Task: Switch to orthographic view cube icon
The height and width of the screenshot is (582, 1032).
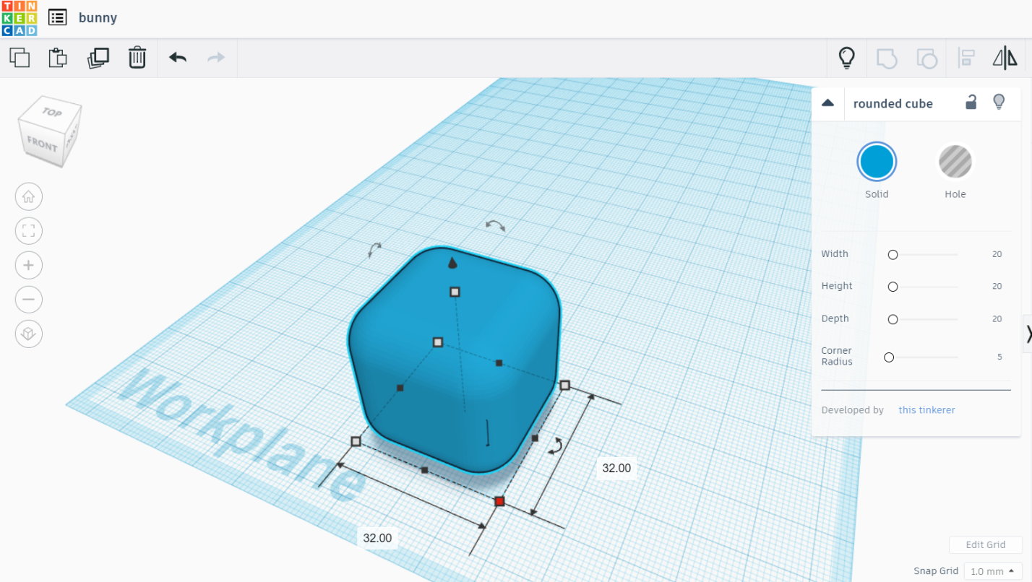Action: (x=29, y=334)
